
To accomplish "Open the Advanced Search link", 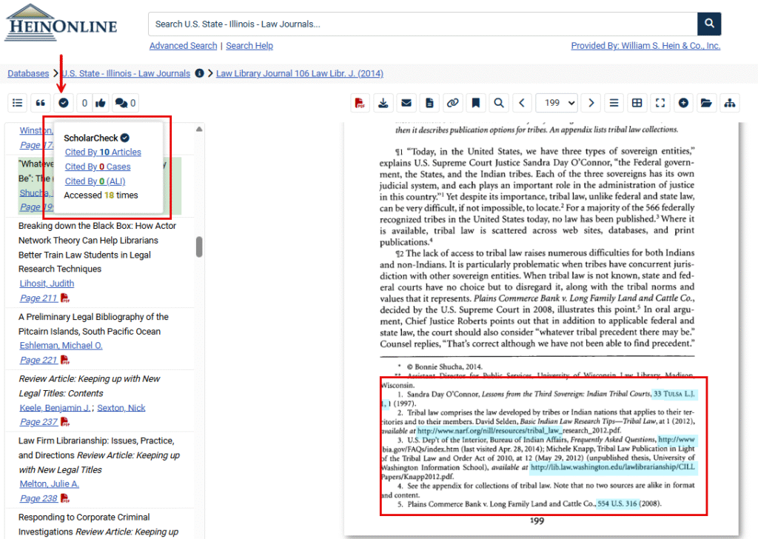I will click(184, 46).
